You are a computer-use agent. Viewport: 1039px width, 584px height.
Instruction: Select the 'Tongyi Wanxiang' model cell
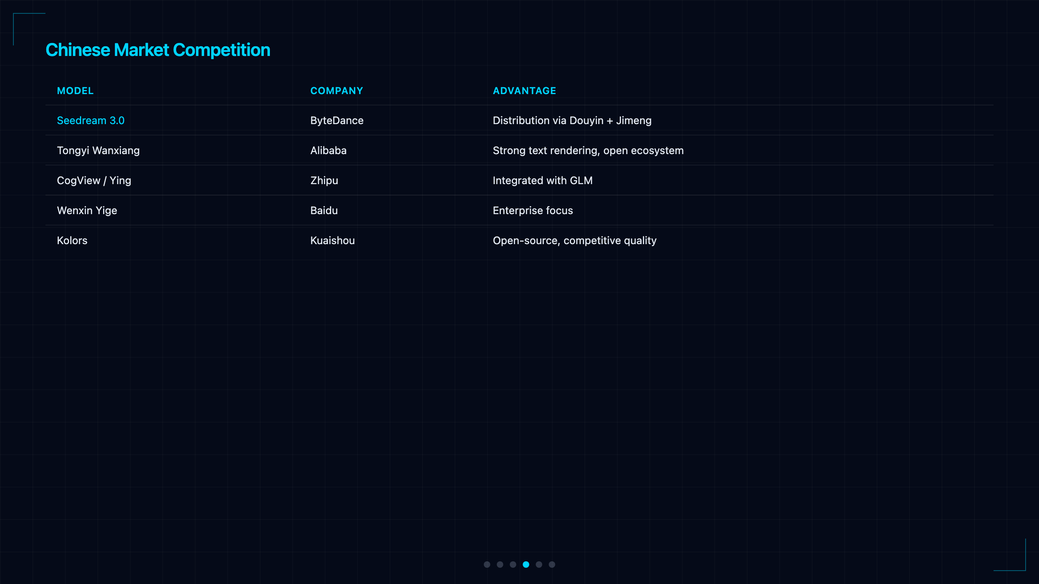point(98,151)
